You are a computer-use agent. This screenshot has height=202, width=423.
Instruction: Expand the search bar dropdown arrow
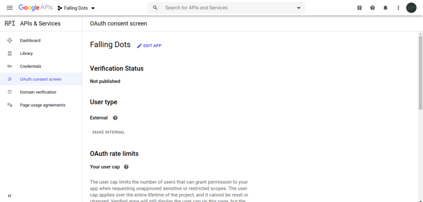pyautogui.click(x=299, y=8)
